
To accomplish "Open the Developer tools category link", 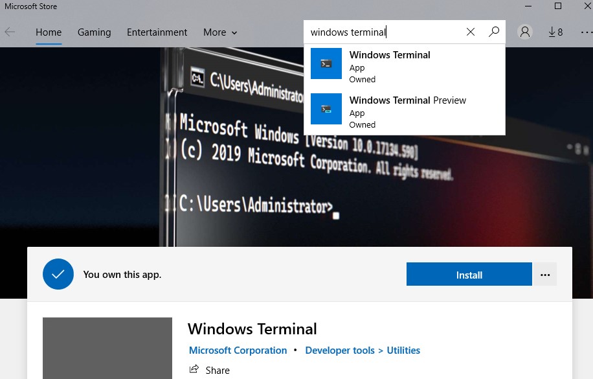I will click(340, 350).
